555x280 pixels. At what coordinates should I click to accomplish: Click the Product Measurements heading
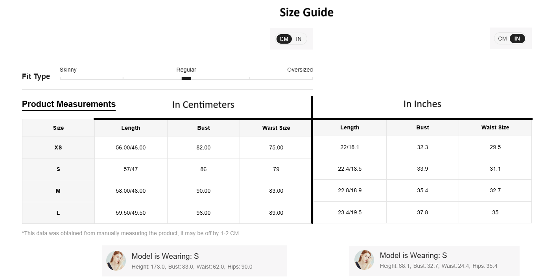coord(69,104)
